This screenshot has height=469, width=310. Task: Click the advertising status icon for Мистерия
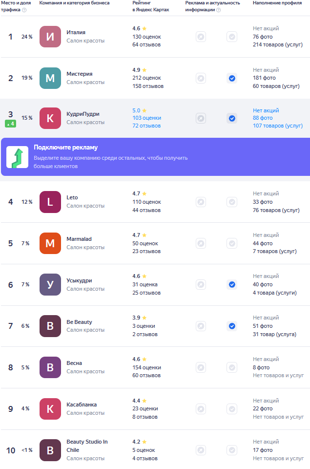click(201, 78)
